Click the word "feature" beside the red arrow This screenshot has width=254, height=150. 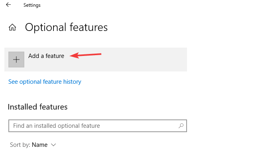(55, 56)
